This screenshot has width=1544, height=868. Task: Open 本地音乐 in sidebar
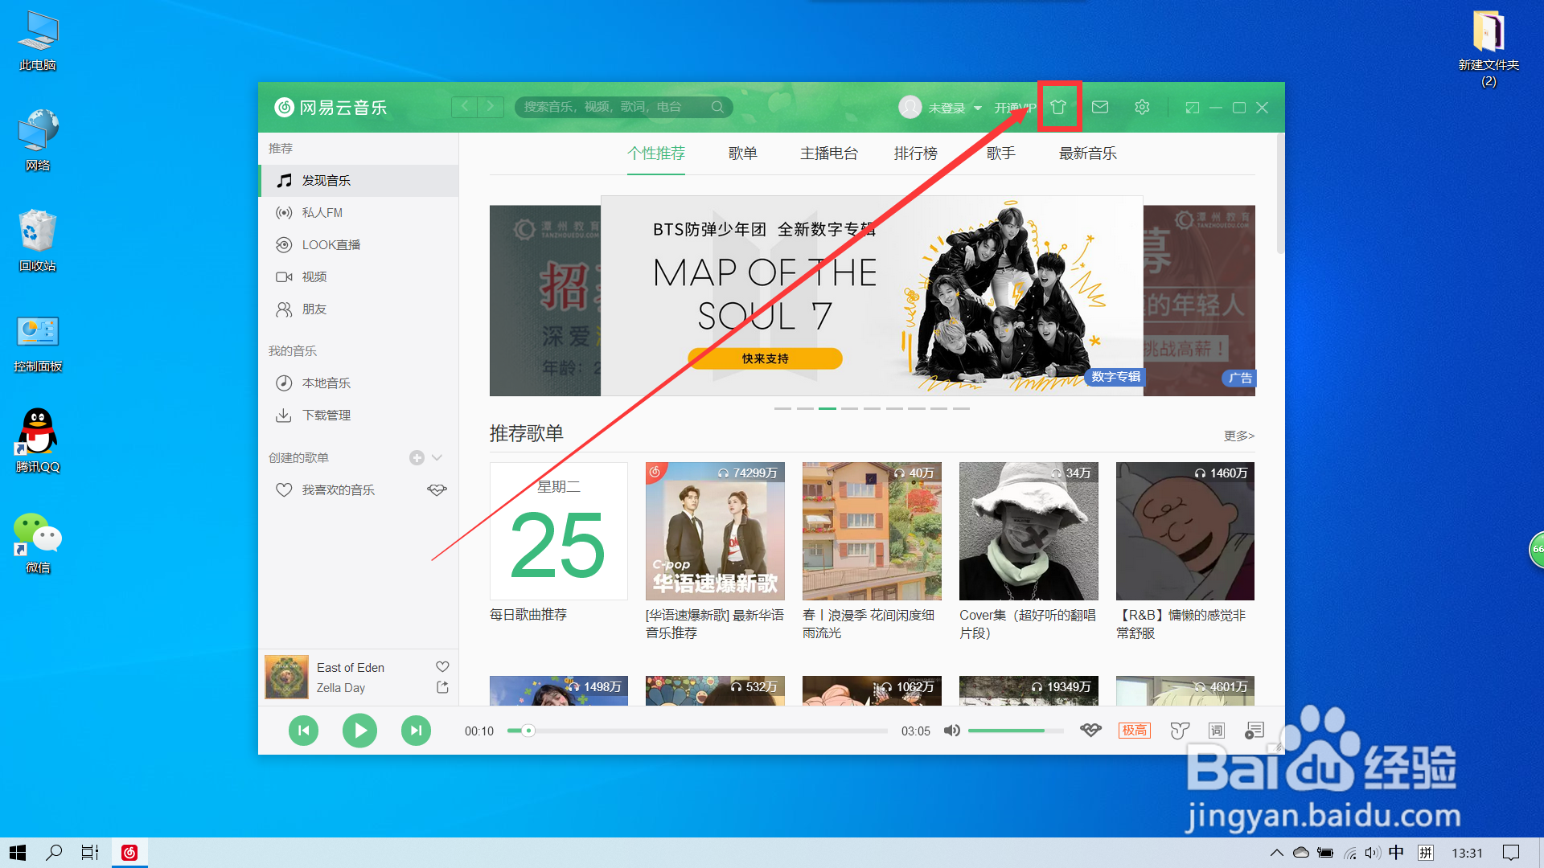tap(359, 383)
